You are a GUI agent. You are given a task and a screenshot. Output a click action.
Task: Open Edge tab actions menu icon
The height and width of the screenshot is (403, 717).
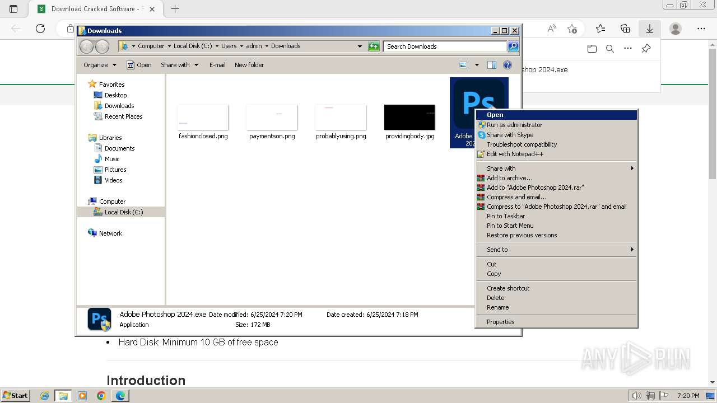tap(13, 8)
